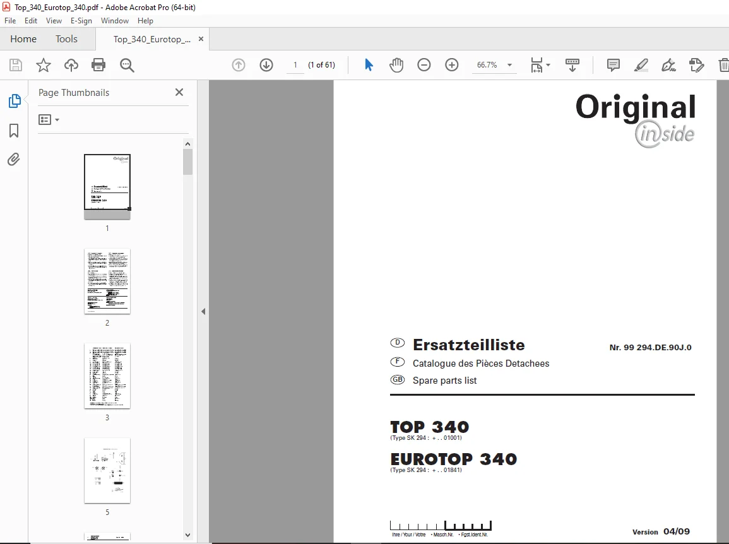The width and height of the screenshot is (729, 544).
Task: Close the Page Thumbnails panel
Action: click(179, 93)
